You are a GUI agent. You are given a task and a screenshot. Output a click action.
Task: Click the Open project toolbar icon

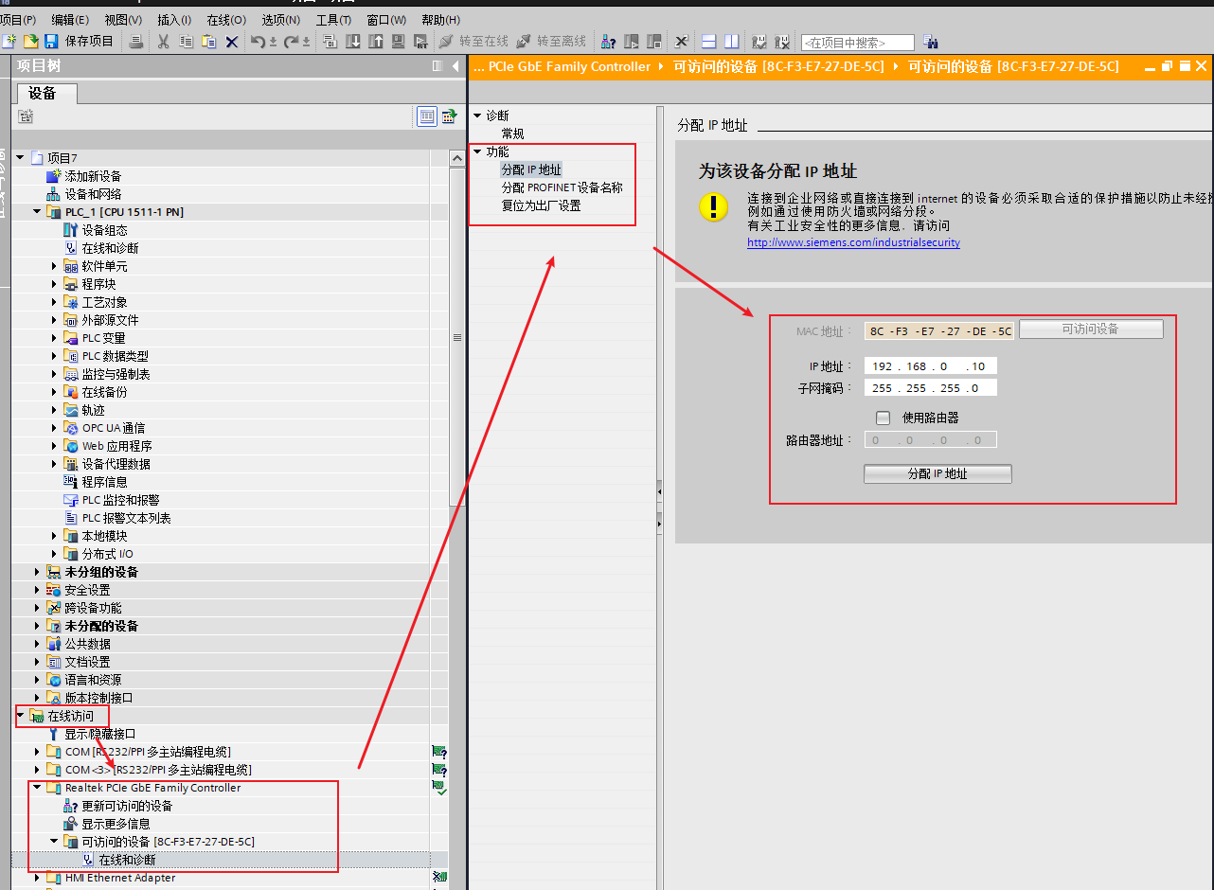30,41
